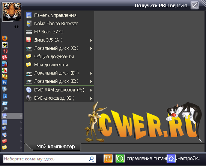Open the magnifying glass search sidebar icon
Image resolution: width=206 pixels, height=166 pixels.
click(5, 109)
